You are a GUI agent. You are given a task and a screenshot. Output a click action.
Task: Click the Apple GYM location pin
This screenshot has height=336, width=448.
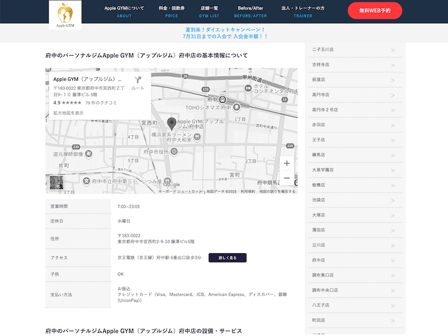tap(171, 123)
